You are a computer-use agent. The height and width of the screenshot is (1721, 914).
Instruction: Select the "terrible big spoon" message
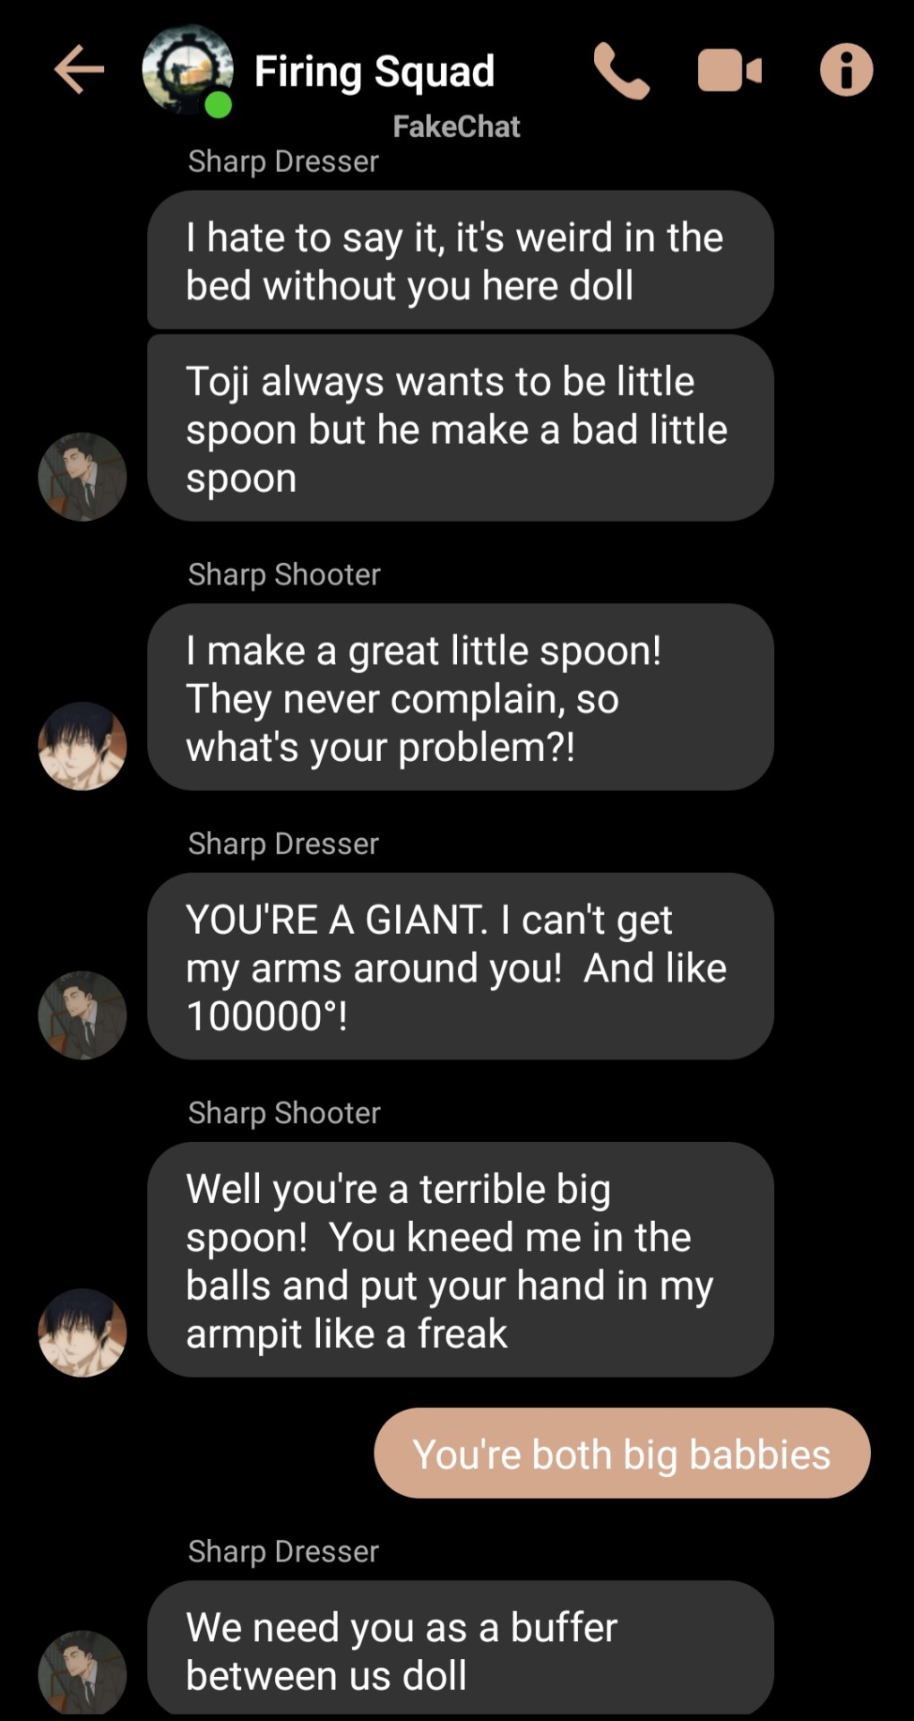point(461,1259)
